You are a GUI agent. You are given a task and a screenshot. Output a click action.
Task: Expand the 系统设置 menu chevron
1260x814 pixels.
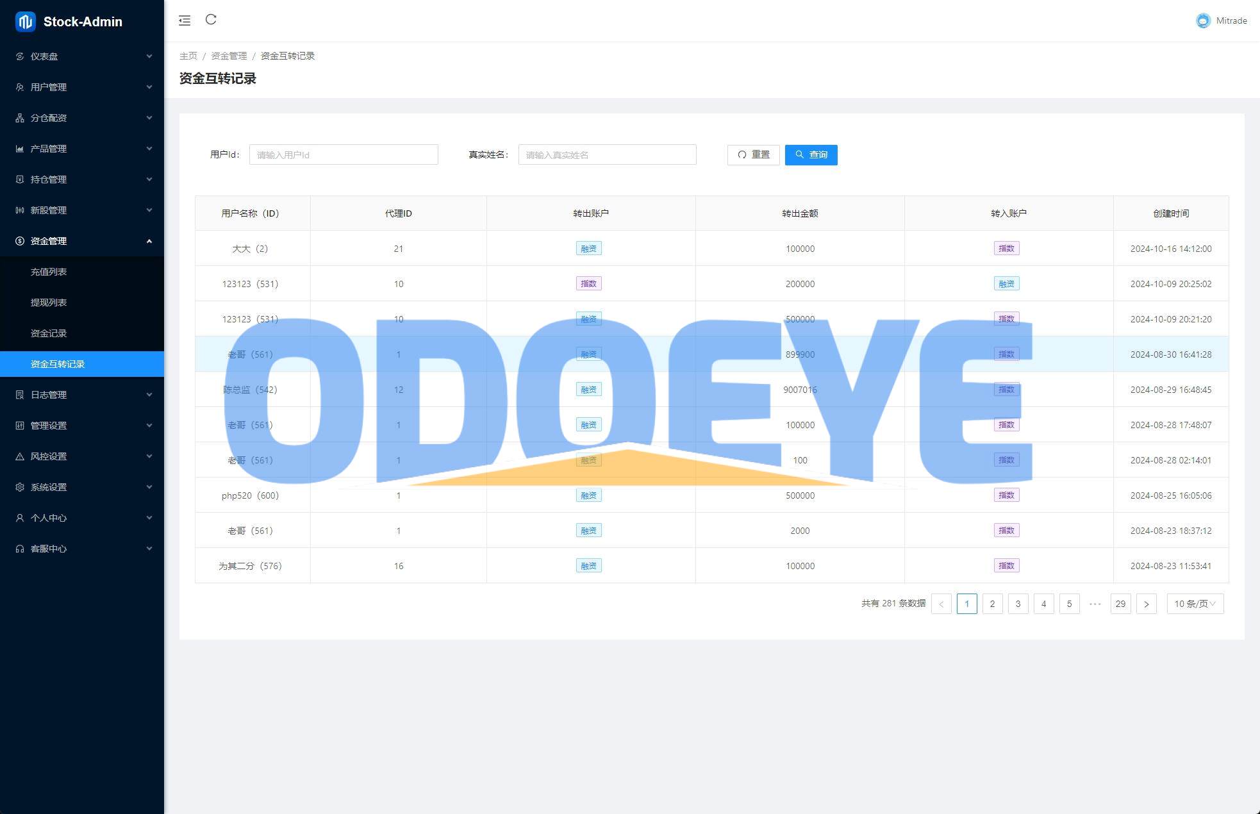(149, 487)
